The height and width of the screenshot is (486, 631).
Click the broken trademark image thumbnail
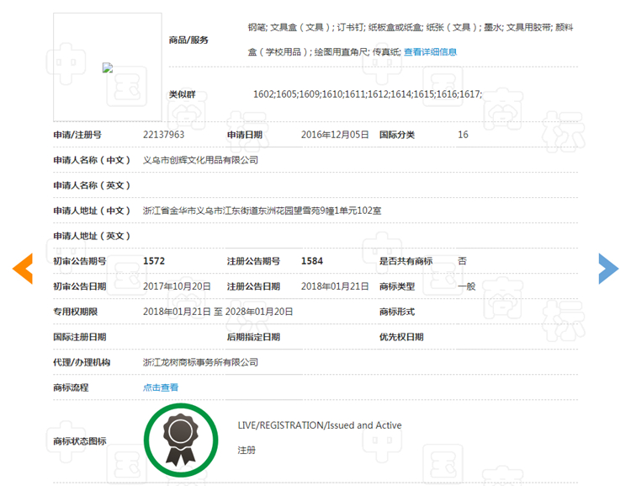click(x=108, y=68)
